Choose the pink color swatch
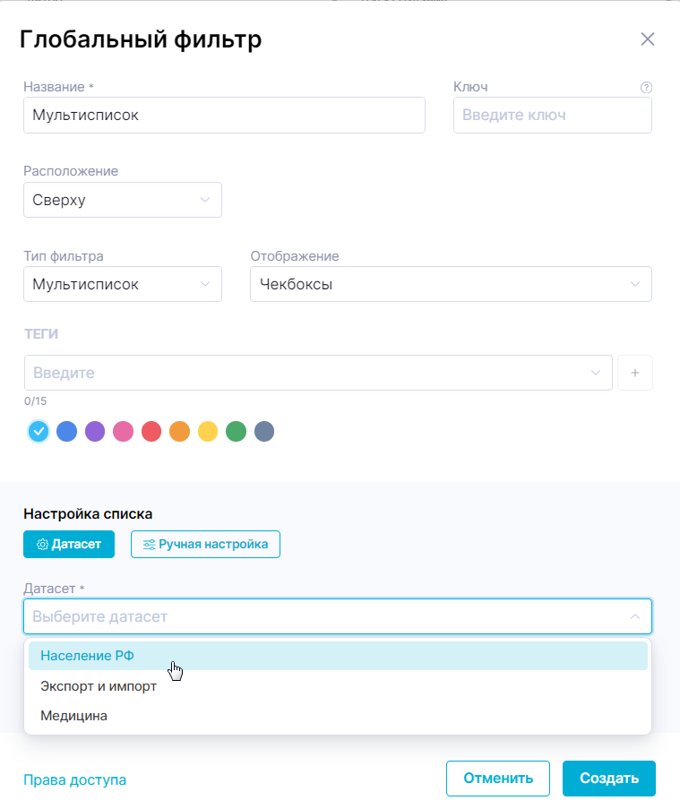This screenshot has height=809, width=680. [x=123, y=432]
